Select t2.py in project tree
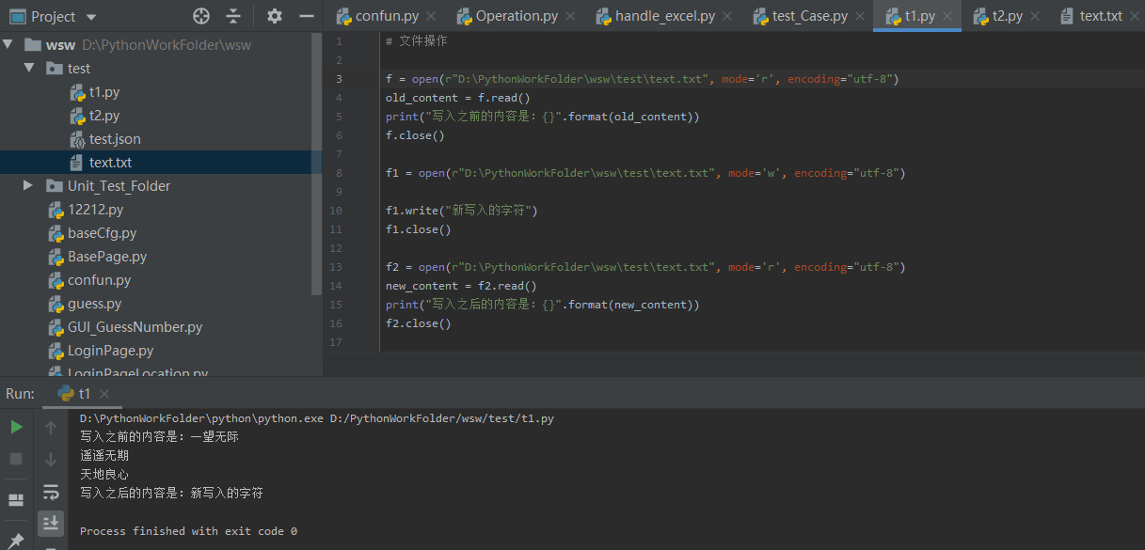This screenshot has height=550, width=1145. point(103,116)
